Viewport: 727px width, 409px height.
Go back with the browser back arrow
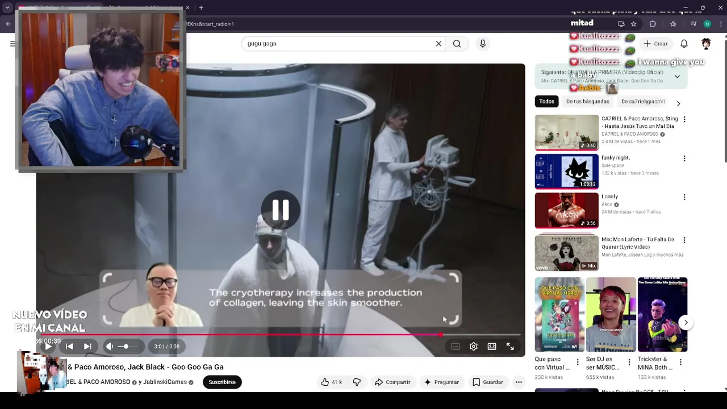8,24
